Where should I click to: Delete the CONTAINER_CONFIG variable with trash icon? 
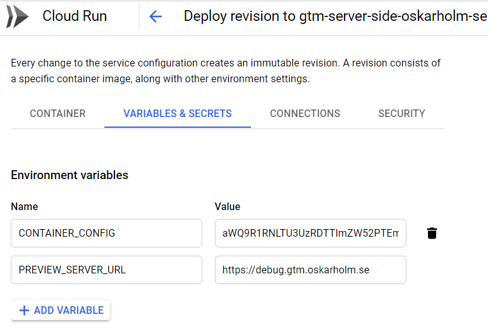(x=432, y=233)
